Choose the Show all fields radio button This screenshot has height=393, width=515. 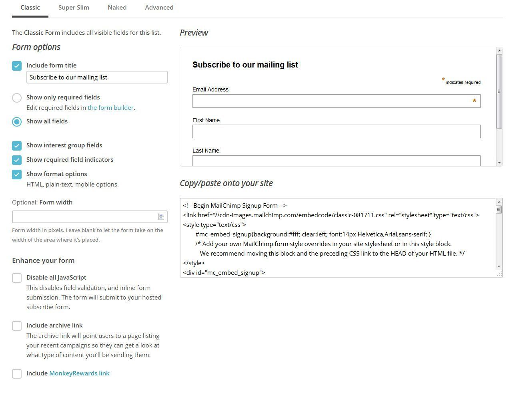17,121
